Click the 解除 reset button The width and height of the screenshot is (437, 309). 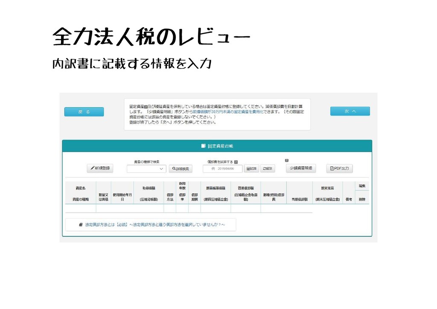tap(268, 169)
